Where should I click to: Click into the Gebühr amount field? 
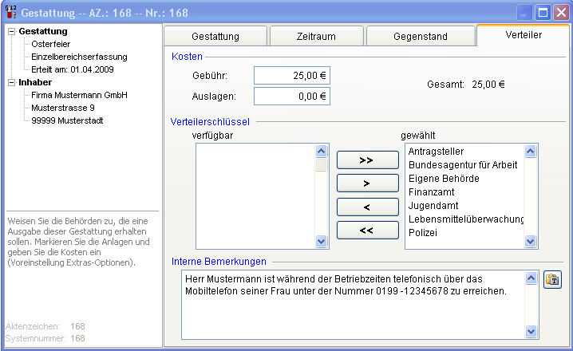coord(291,76)
